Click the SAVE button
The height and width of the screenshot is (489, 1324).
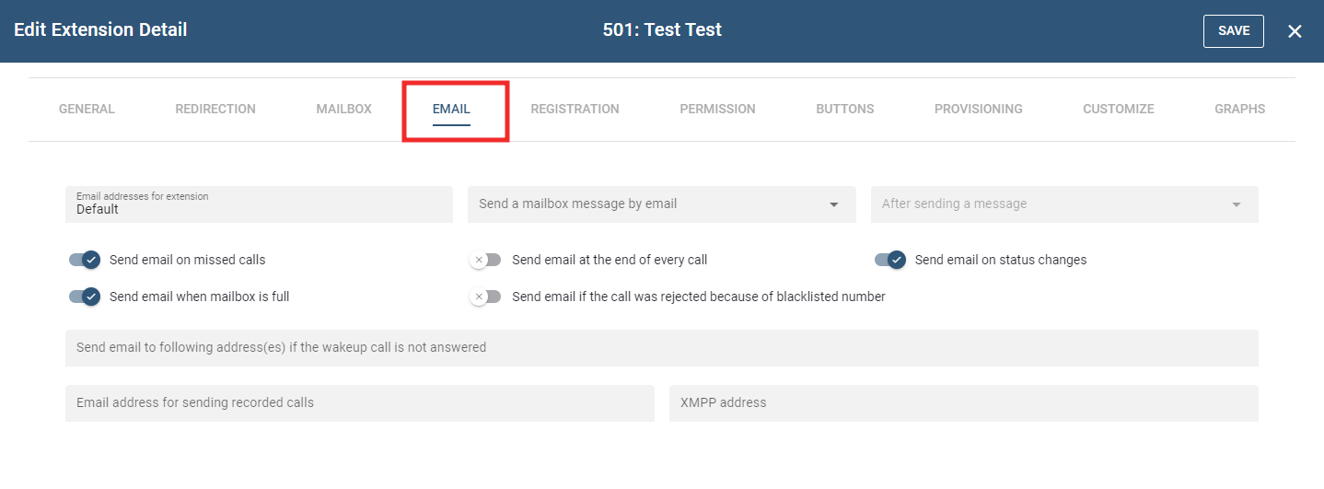tap(1233, 31)
